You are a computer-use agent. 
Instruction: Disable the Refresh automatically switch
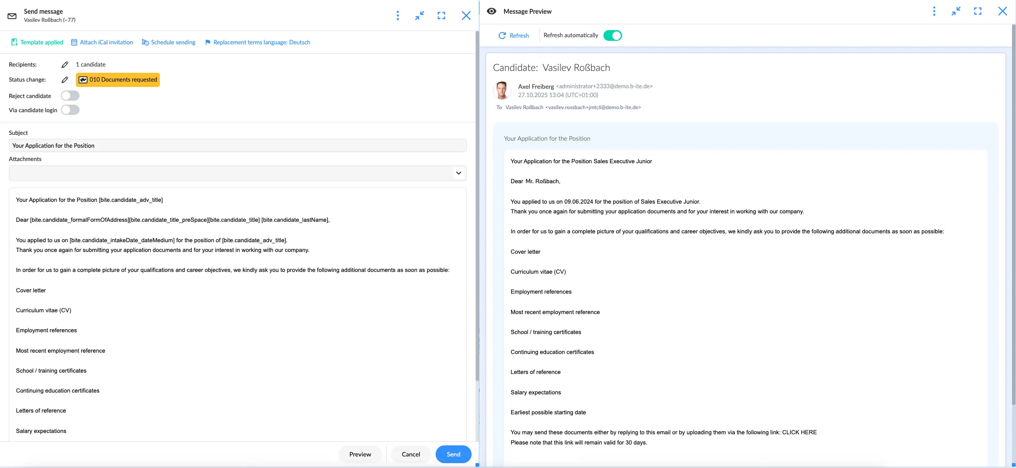(x=612, y=35)
